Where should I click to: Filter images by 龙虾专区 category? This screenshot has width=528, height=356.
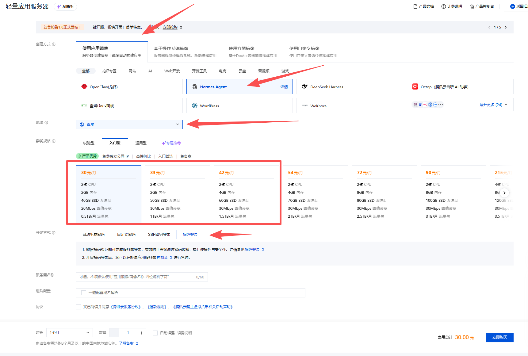click(109, 71)
